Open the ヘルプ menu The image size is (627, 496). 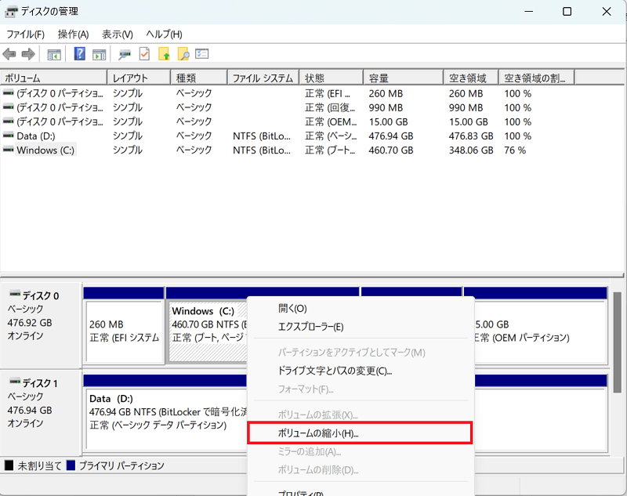162,34
